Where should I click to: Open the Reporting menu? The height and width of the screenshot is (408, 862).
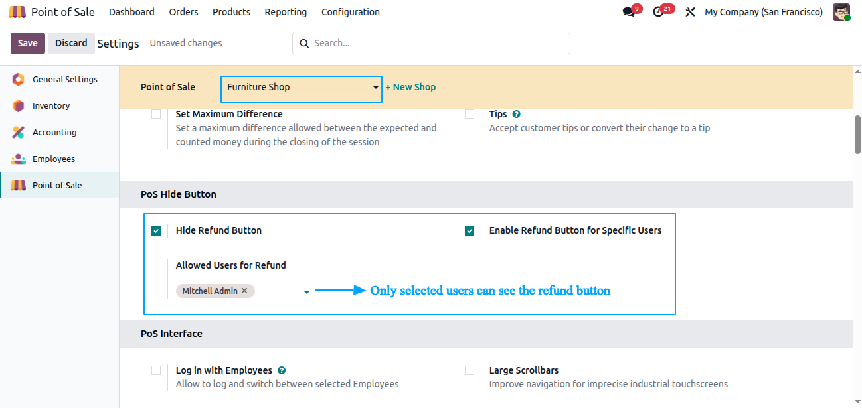(286, 12)
